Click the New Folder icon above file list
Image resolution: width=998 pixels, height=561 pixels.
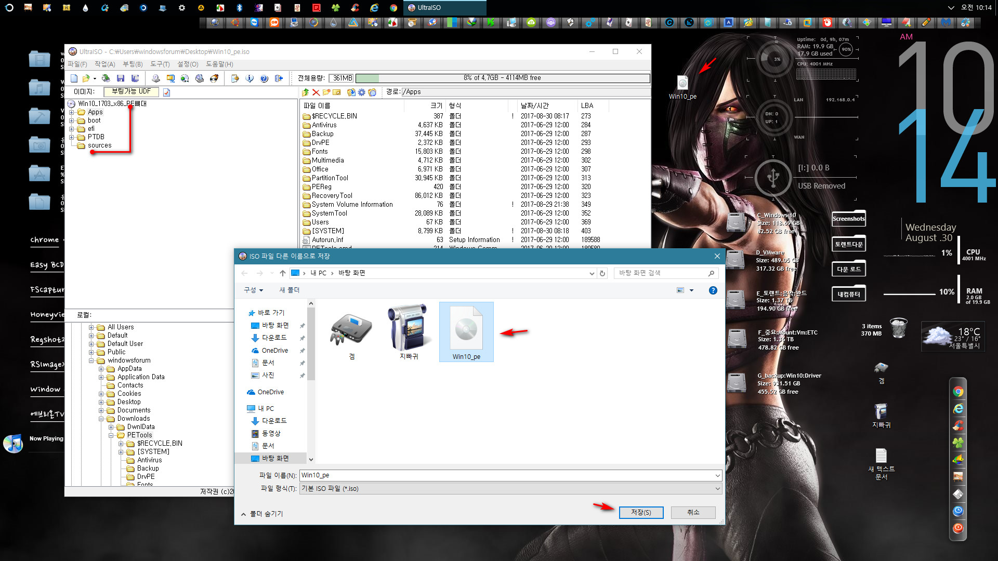326,92
